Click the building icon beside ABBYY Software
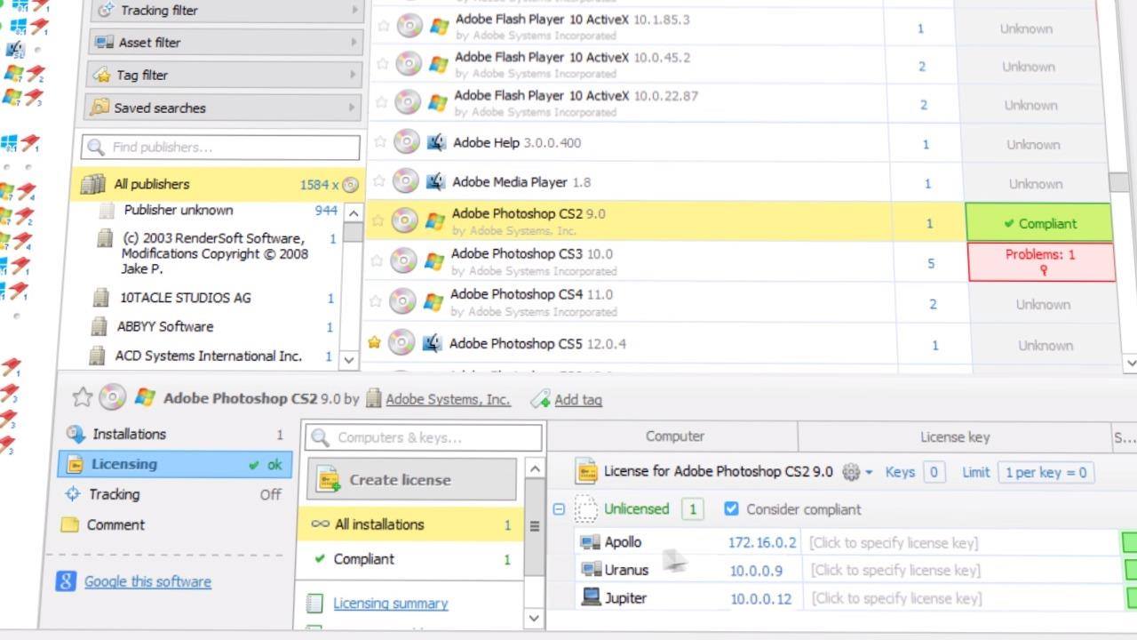This screenshot has width=1137, height=640. point(99,326)
